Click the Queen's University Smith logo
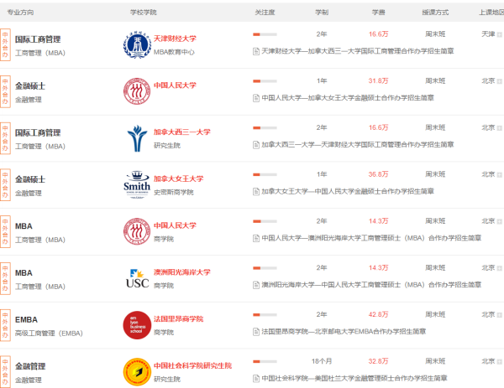This screenshot has height=388, width=504. click(134, 184)
